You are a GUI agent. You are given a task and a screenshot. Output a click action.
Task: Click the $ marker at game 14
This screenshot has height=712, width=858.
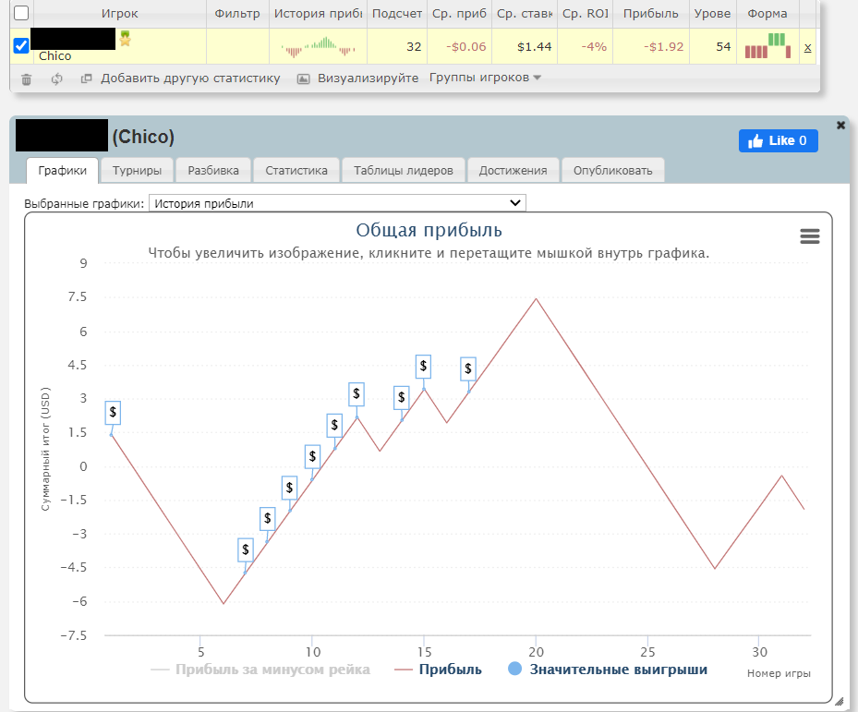[x=402, y=398]
